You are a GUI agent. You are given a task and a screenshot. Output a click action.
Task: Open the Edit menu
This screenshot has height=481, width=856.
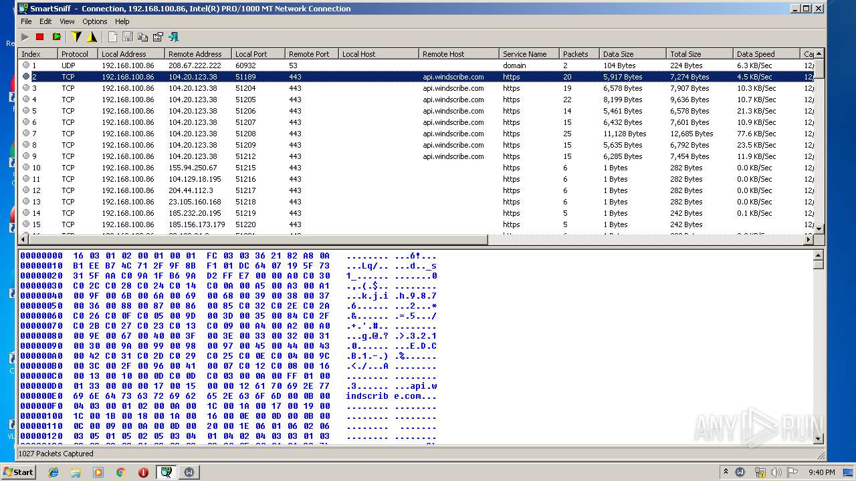click(x=45, y=21)
